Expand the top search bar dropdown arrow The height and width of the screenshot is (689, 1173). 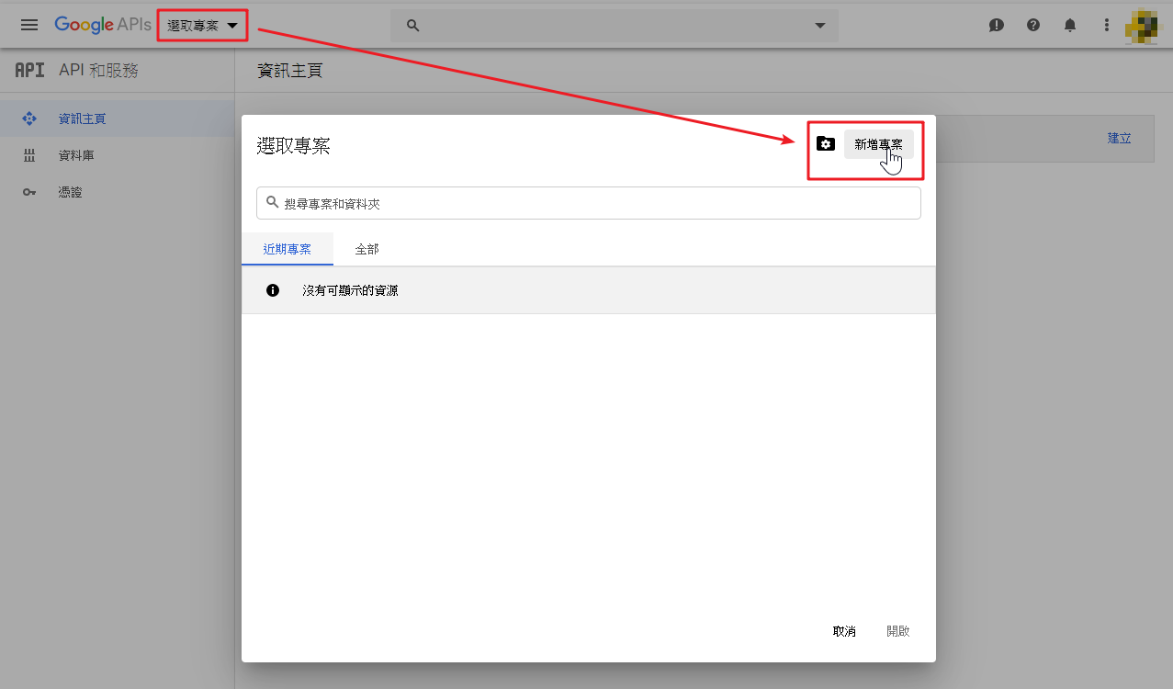coord(820,26)
